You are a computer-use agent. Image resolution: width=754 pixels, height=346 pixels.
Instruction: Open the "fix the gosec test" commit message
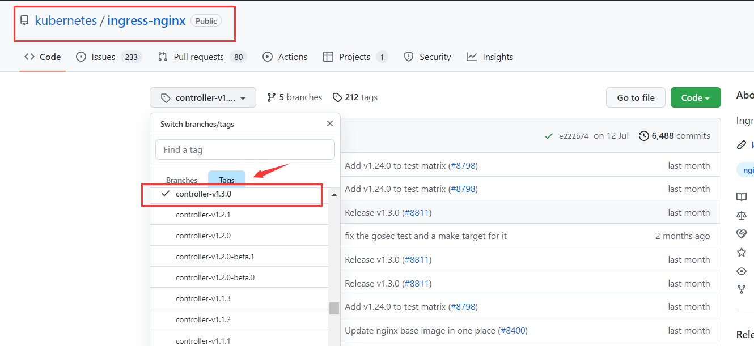click(x=426, y=236)
